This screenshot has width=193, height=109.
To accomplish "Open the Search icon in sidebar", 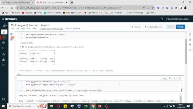I will point(4,48).
